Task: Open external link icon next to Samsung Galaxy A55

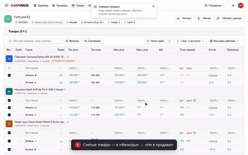Action: [68, 57]
